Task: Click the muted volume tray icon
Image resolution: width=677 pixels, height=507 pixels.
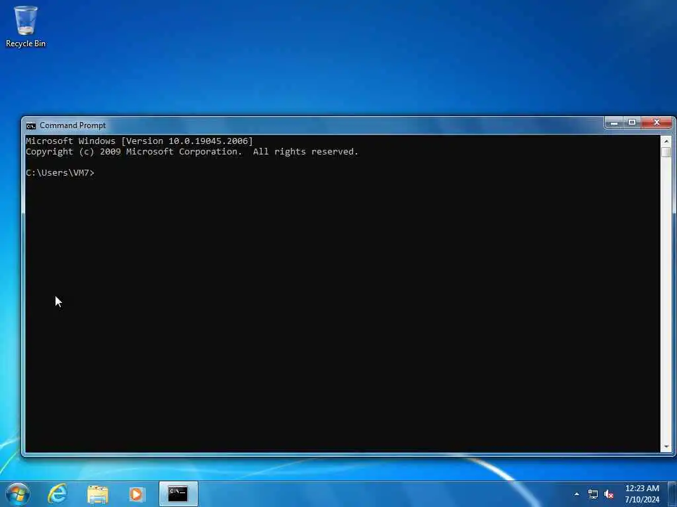Action: coord(609,494)
